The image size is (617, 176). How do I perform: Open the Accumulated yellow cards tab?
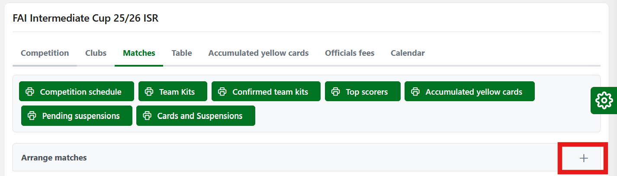258,53
